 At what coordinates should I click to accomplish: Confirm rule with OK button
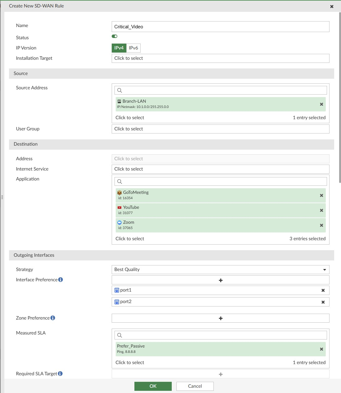pos(153,386)
